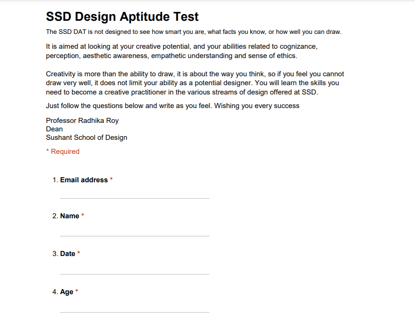Screen dimensions: 415x320
Task: Click the word Dean below the professor's name
Action: 54,129
